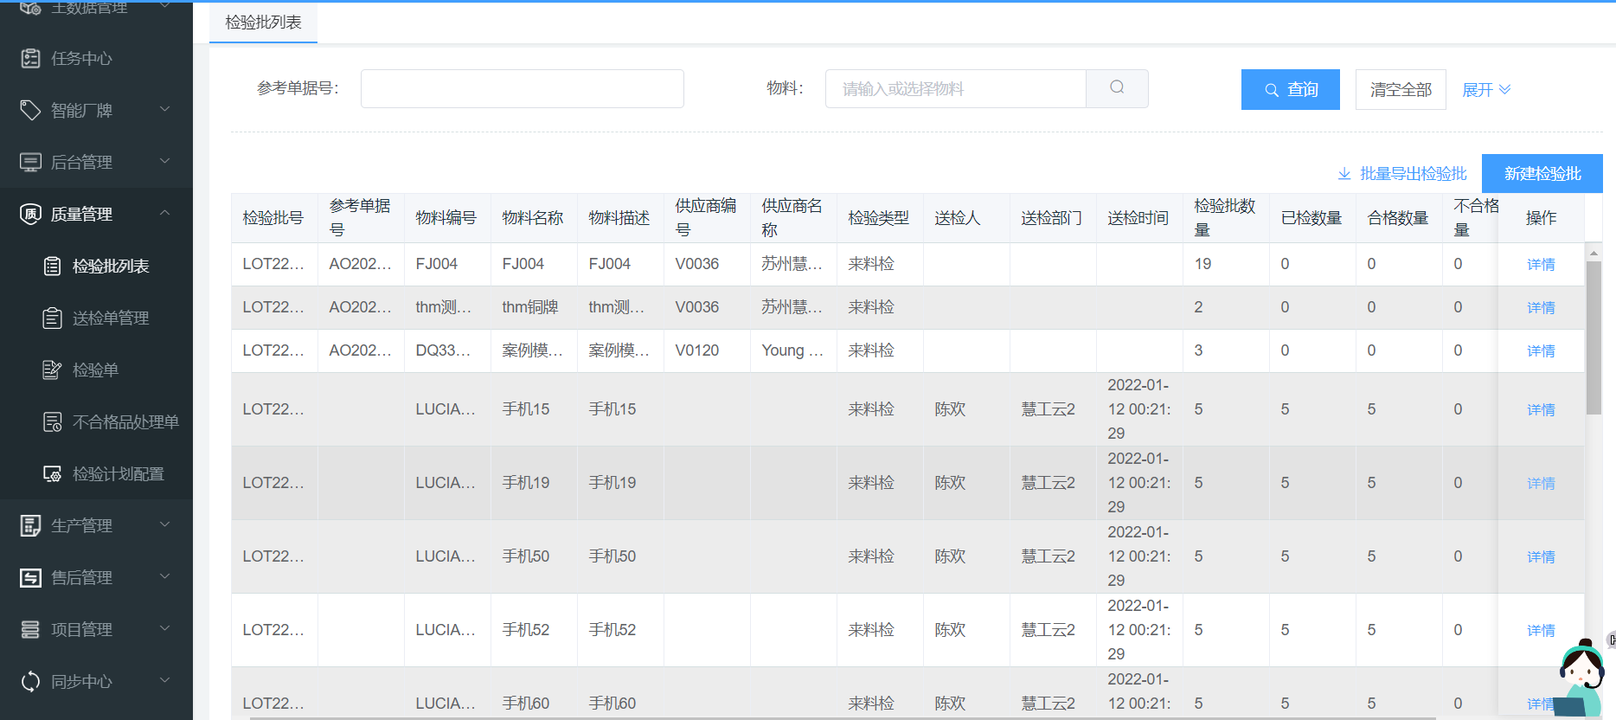Click the 不合格品处理单 icon
This screenshot has width=1616, height=720.
pos(52,421)
